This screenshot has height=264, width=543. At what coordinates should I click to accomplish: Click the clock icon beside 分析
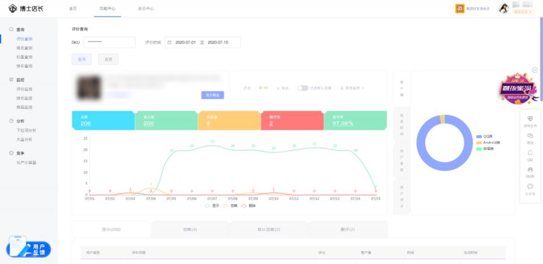pos(11,121)
